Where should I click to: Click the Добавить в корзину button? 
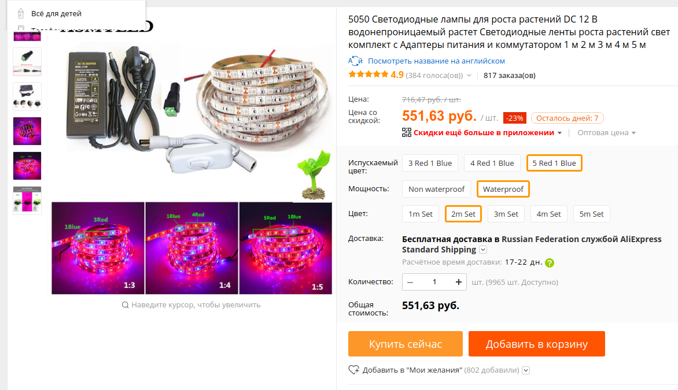[x=537, y=344]
